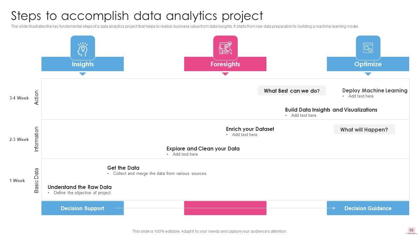The width and height of the screenshot is (418, 235).
Task: Select the Insights header banner
Action: coord(83,64)
